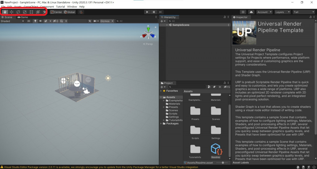Open the Account dropdown
Image resolution: width=317 pixels, height=169 pixels.
point(264,12)
